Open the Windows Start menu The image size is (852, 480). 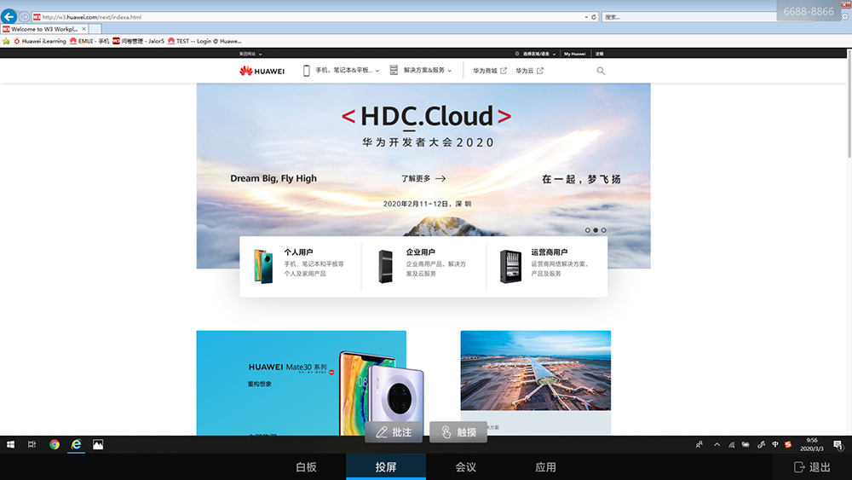[x=10, y=445]
